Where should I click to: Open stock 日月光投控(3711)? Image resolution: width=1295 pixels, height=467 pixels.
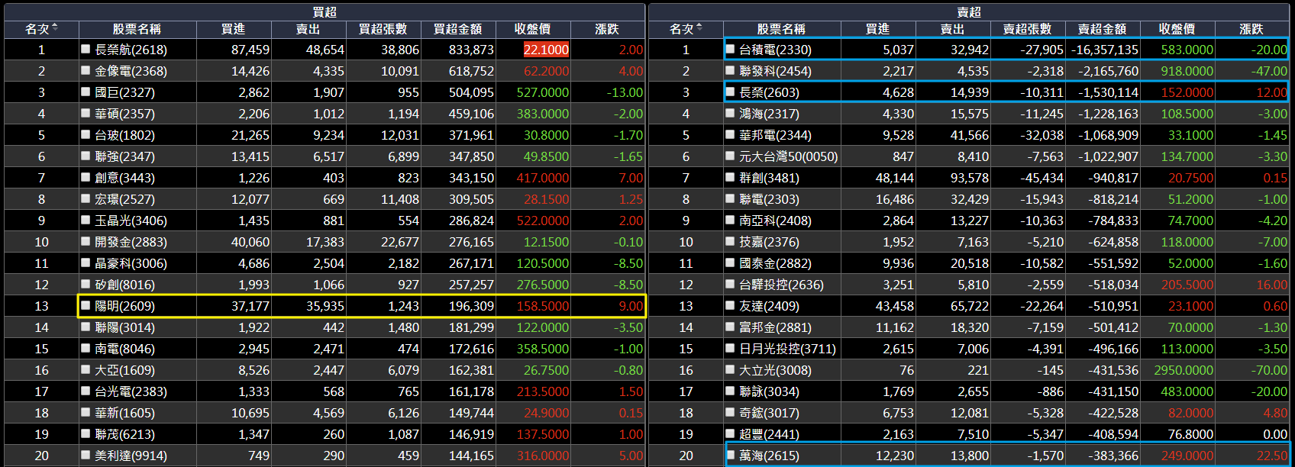pos(787,349)
